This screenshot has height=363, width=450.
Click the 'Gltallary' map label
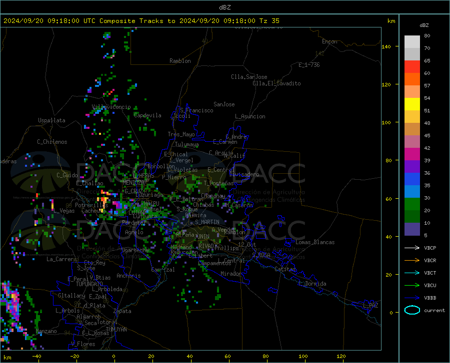coord(71,296)
